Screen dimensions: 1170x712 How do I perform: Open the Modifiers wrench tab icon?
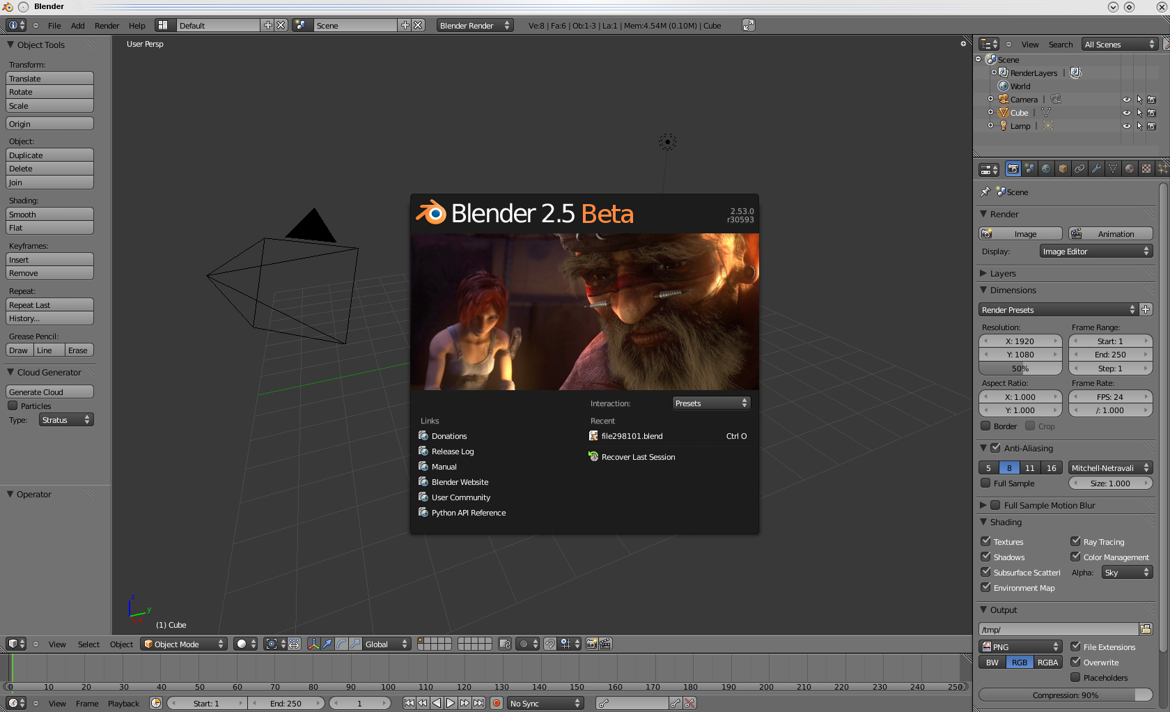point(1096,169)
